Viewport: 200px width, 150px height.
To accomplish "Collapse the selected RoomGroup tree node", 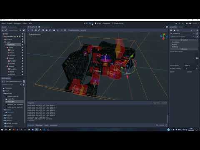I will tap(5, 45).
